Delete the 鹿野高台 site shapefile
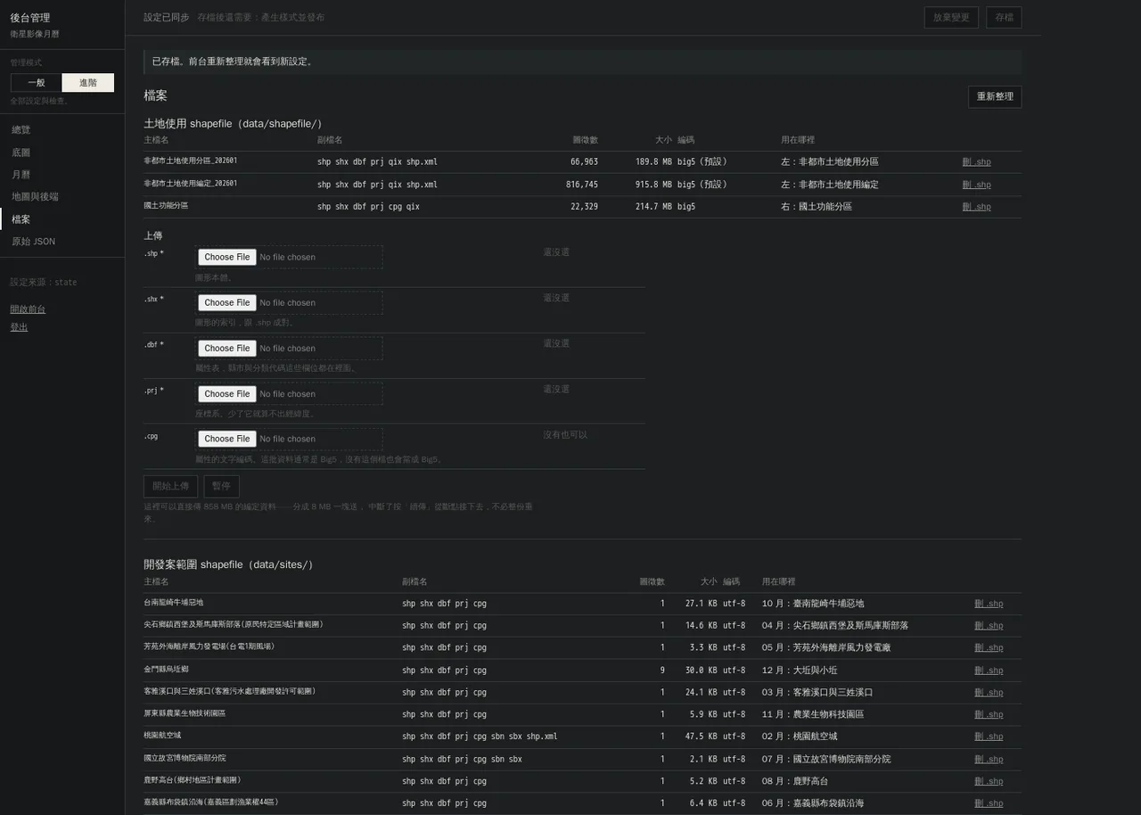 point(989,781)
